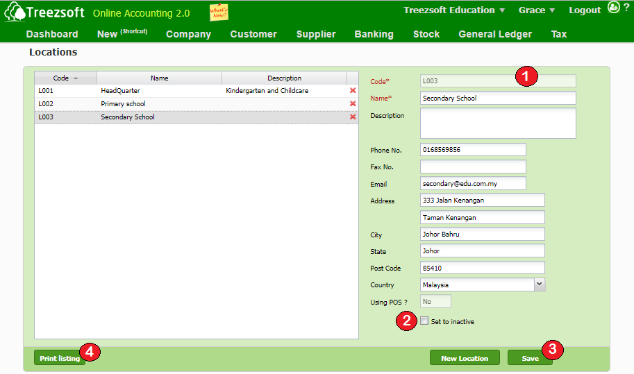Click the Logout link

584,10
